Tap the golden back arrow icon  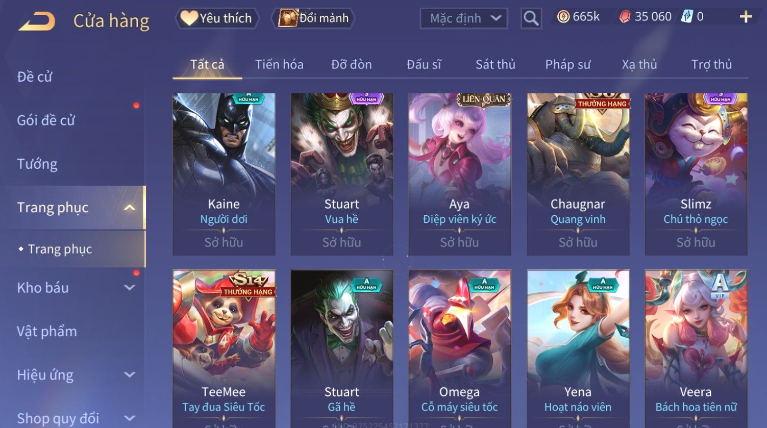click(x=37, y=22)
